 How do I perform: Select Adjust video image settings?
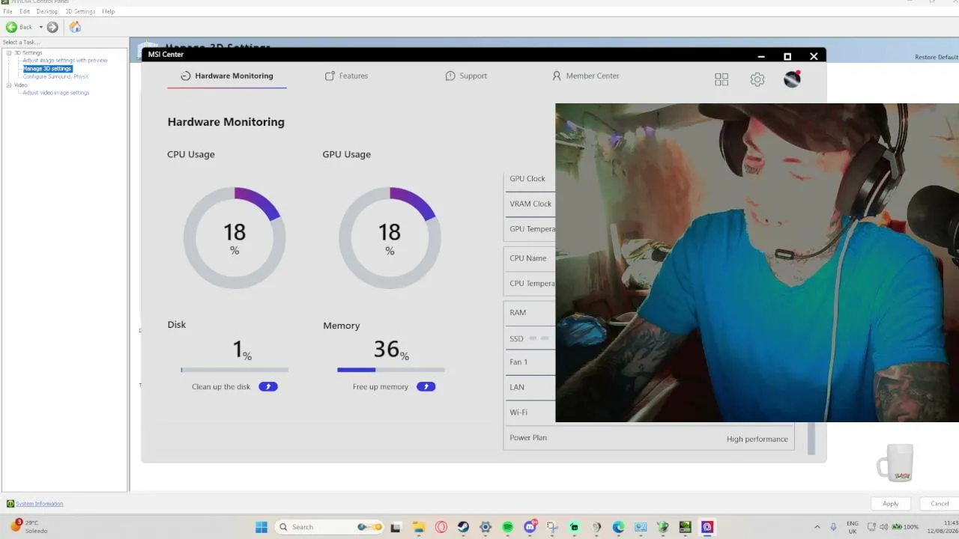(56, 93)
